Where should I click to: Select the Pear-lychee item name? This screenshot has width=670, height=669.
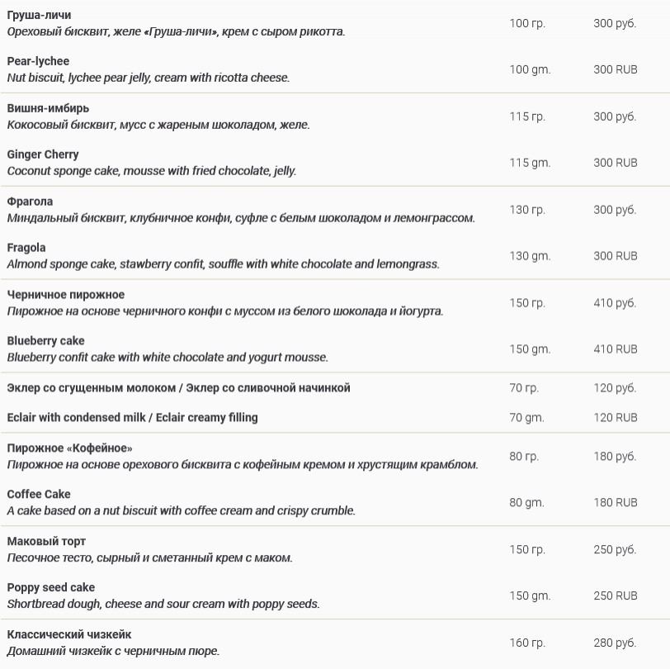(38, 61)
